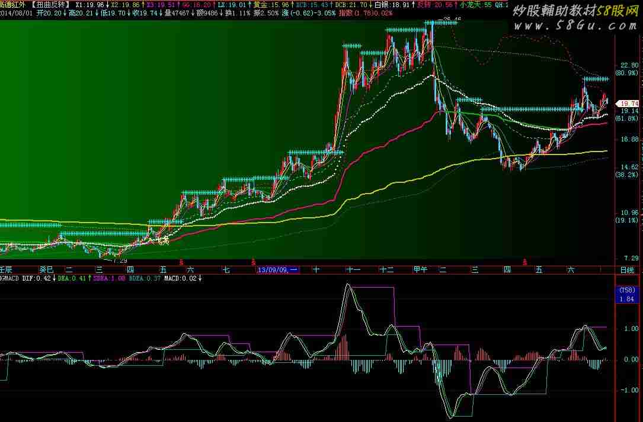Click the 0.00 MACD axis label
This screenshot has height=422, width=643.
[x=632, y=360]
